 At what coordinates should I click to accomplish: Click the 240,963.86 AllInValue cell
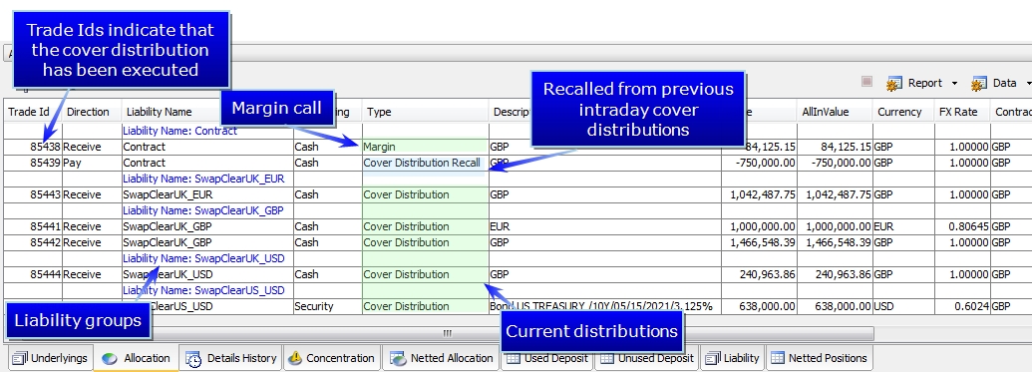point(835,274)
